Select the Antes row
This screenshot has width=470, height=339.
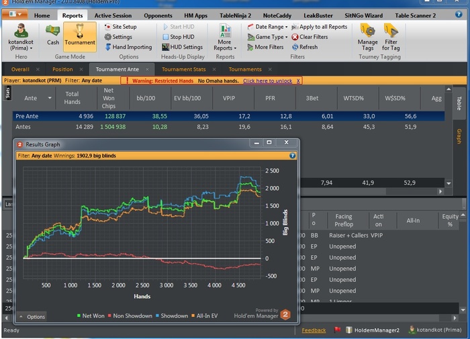coord(228,127)
